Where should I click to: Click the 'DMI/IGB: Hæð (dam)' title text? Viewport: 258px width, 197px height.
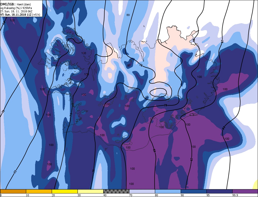point(16,4)
